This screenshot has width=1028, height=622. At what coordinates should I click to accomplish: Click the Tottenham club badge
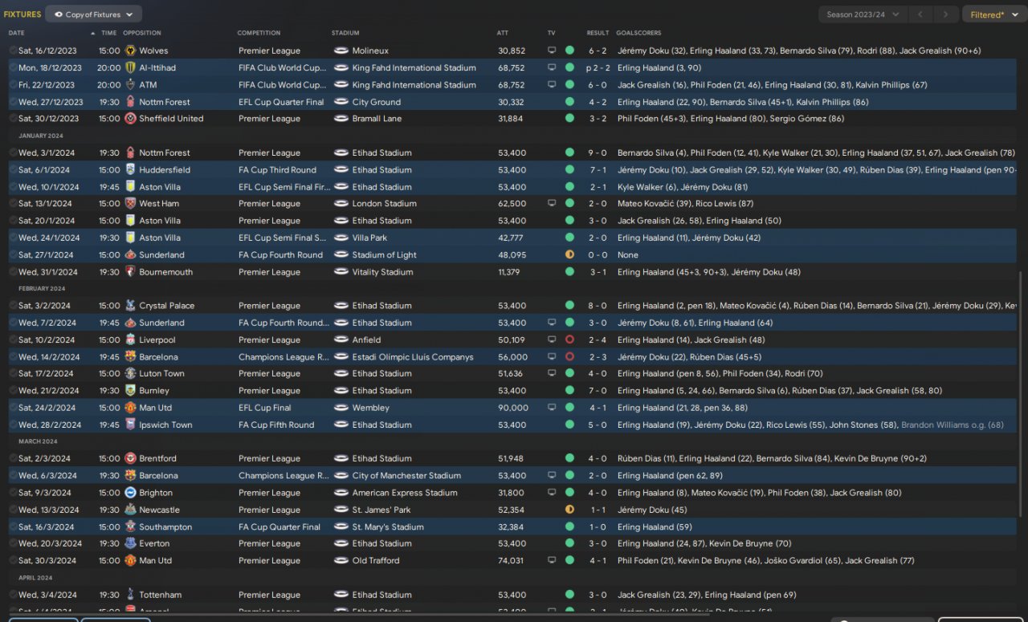click(x=130, y=596)
